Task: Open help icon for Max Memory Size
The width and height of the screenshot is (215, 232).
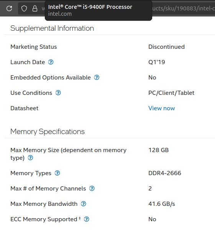Action: [x=30, y=158]
